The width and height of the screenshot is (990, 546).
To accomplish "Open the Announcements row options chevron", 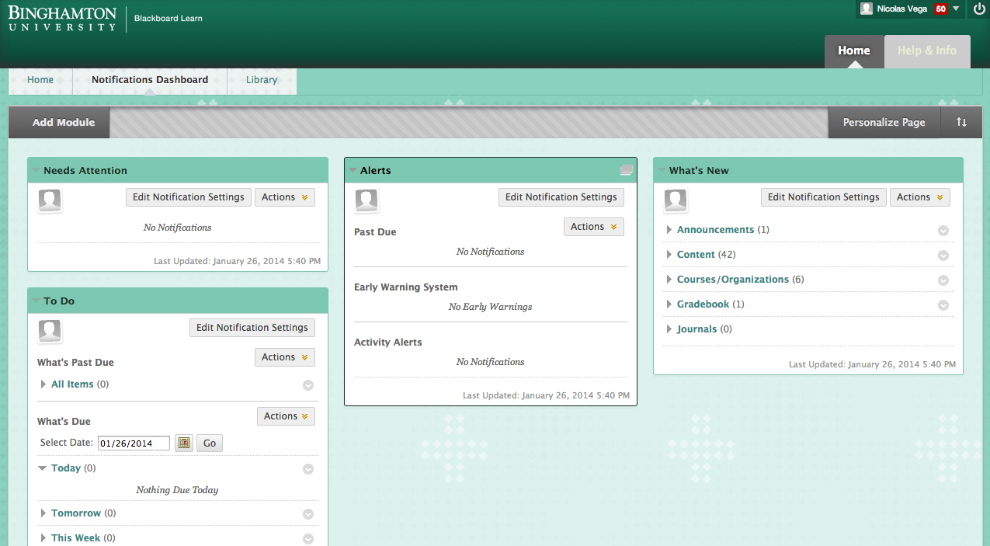I will [943, 231].
